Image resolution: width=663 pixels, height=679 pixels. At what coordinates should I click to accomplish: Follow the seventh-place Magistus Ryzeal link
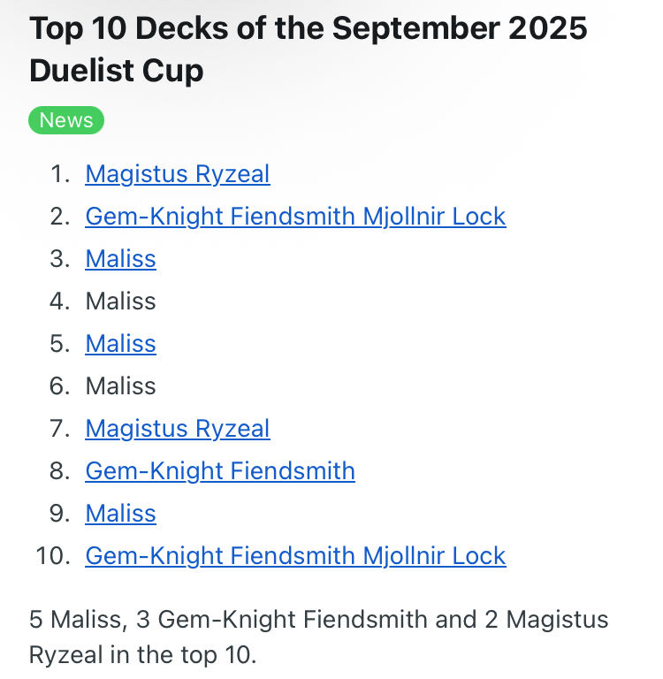click(177, 429)
